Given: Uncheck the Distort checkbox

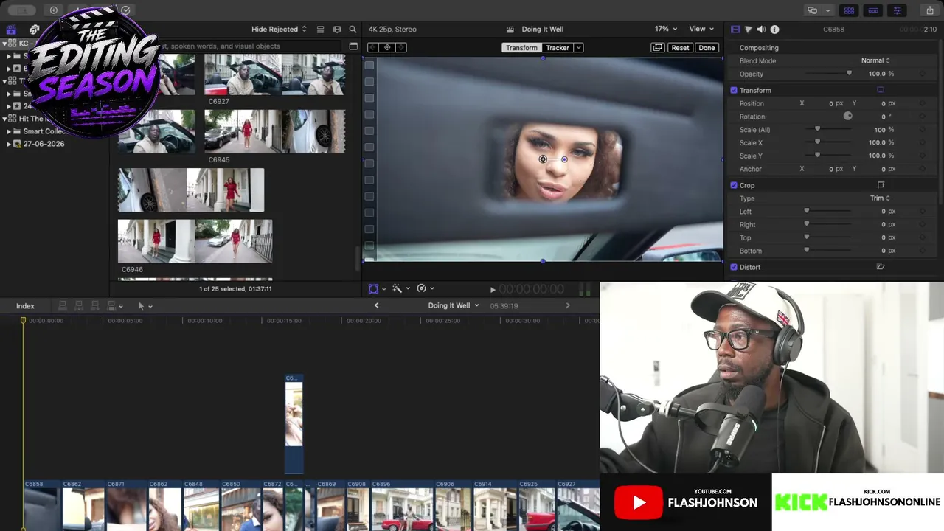Looking at the screenshot, I should click(734, 267).
